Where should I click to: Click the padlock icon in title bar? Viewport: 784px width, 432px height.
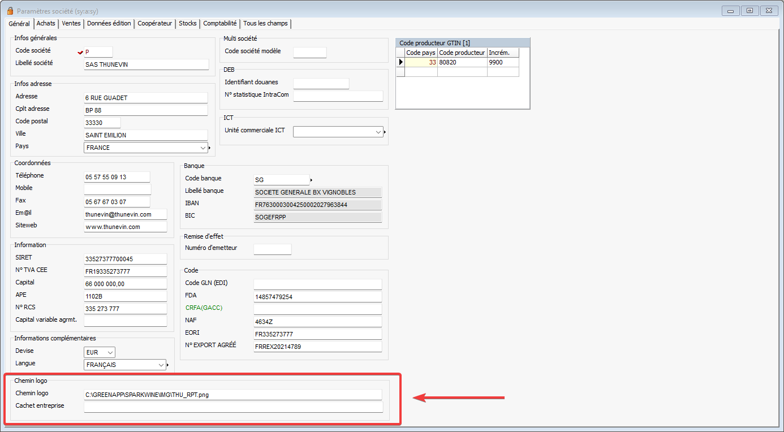9,11
